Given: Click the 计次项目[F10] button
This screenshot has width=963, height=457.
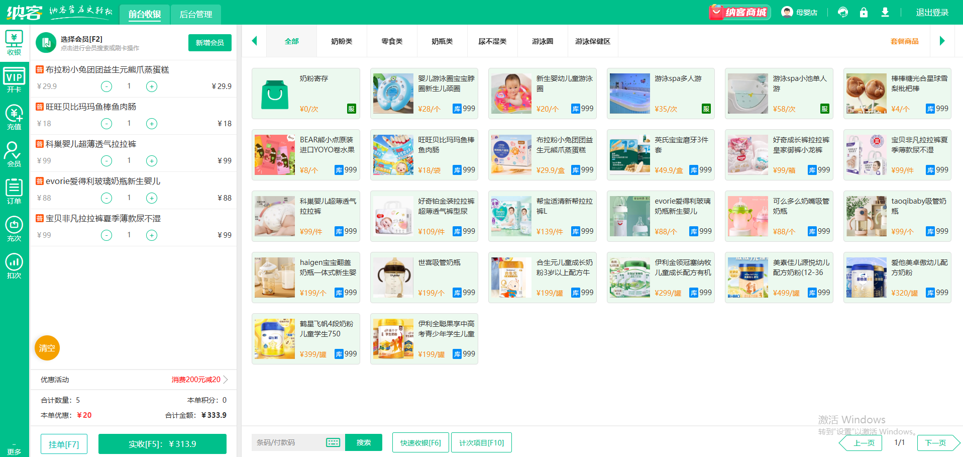Looking at the screenshot, I should (481, 442).
